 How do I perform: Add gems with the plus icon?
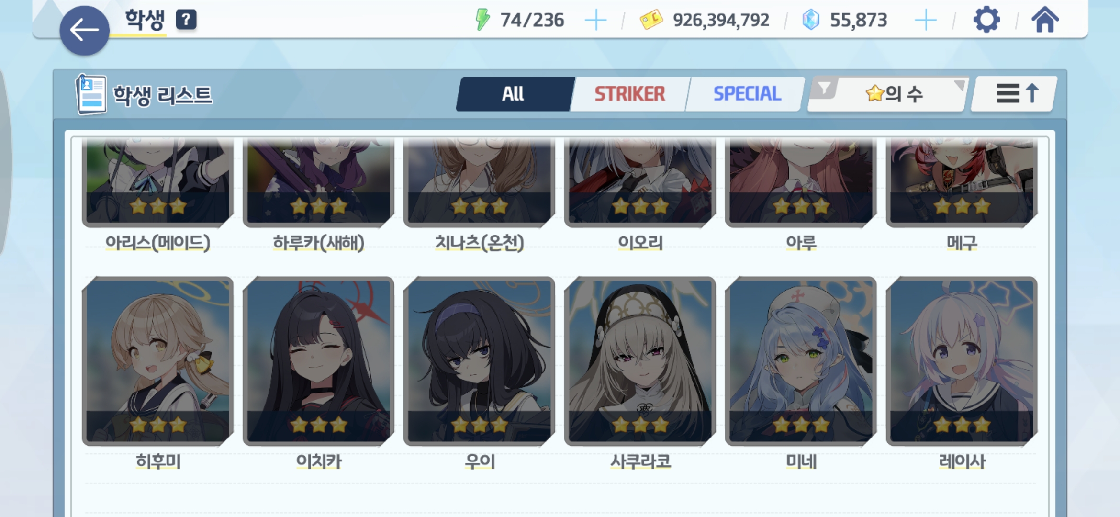coord(925,20)
